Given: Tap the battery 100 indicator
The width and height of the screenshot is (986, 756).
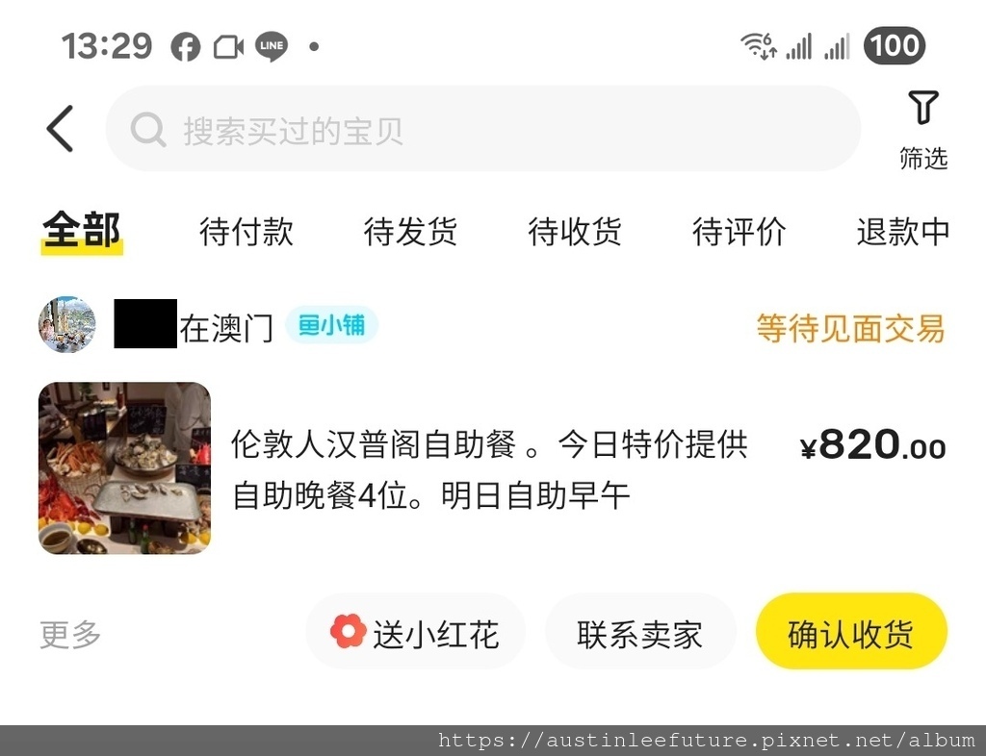Looking at the screenshot, I should [895, 46].
